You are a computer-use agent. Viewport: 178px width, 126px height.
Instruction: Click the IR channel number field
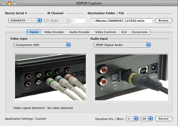[x=79, y=20]
